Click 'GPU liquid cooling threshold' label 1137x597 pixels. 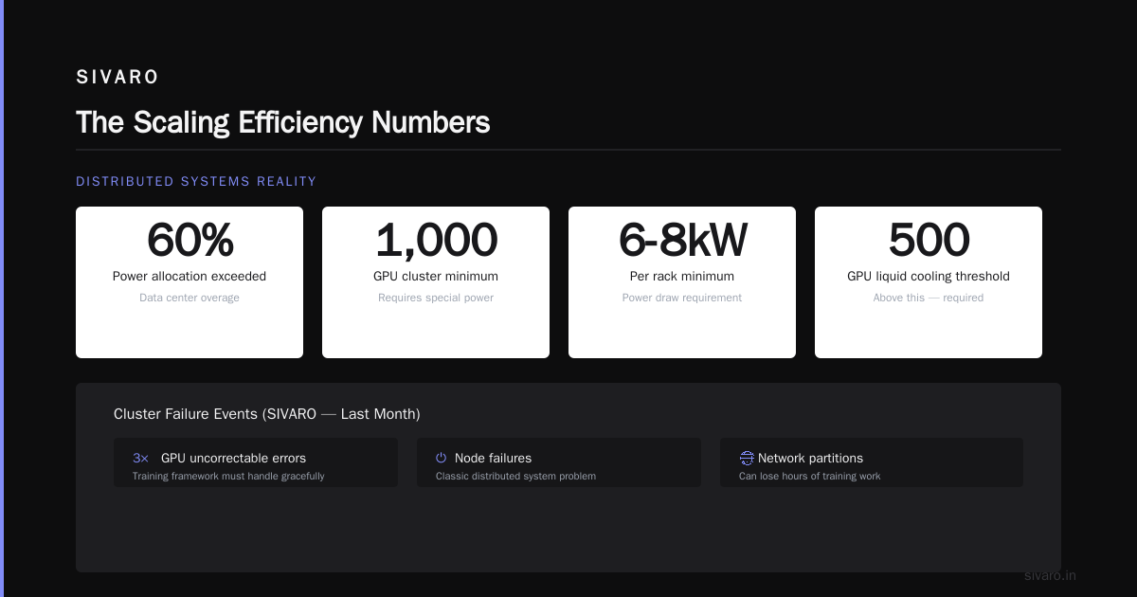point(929,277)
